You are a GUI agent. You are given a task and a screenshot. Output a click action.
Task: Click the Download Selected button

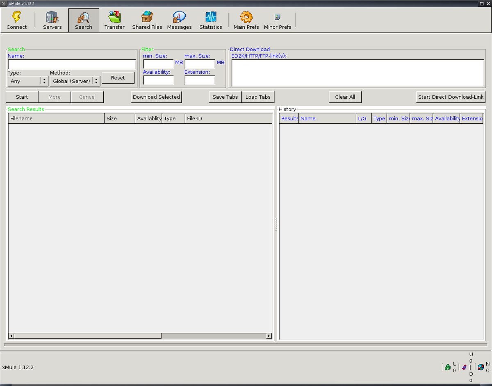(x=156, y=97)
